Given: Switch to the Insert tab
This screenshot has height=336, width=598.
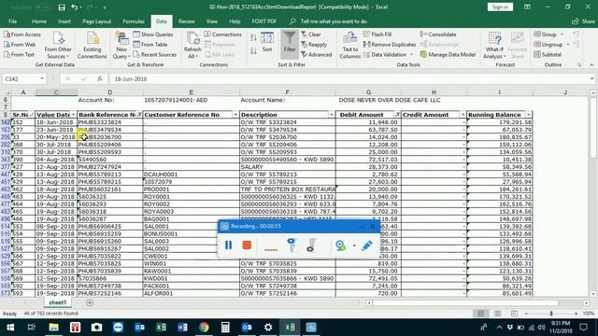Looking at the screenshot, I should (64, 21).
